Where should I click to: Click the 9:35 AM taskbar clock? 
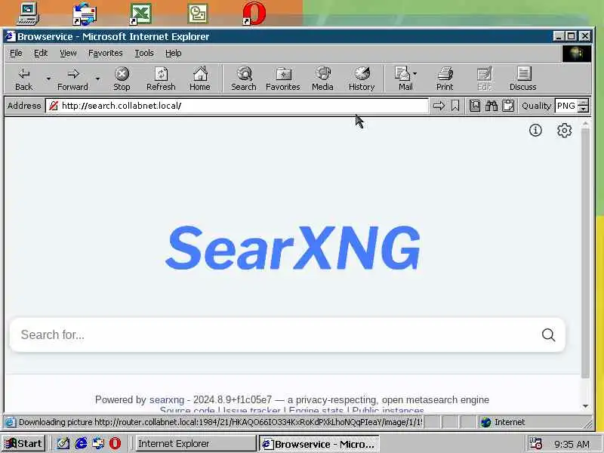coord(572,444)
